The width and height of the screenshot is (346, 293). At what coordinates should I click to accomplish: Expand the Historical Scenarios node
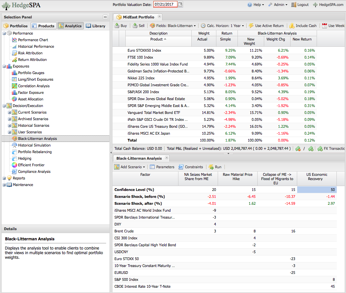[10, 125]
